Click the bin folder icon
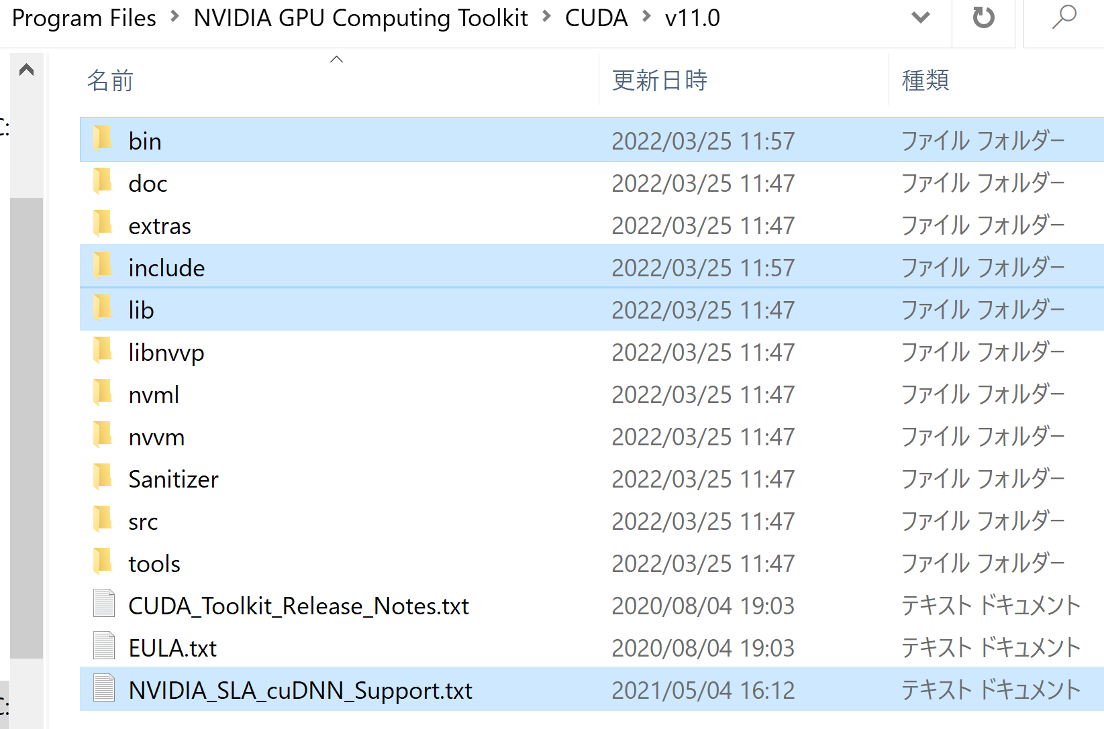This screenshot has height=729, width=1104. pyautogui.click(x=103, y=139)
